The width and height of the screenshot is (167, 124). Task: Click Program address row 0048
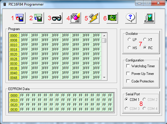[x=14, y=77]
